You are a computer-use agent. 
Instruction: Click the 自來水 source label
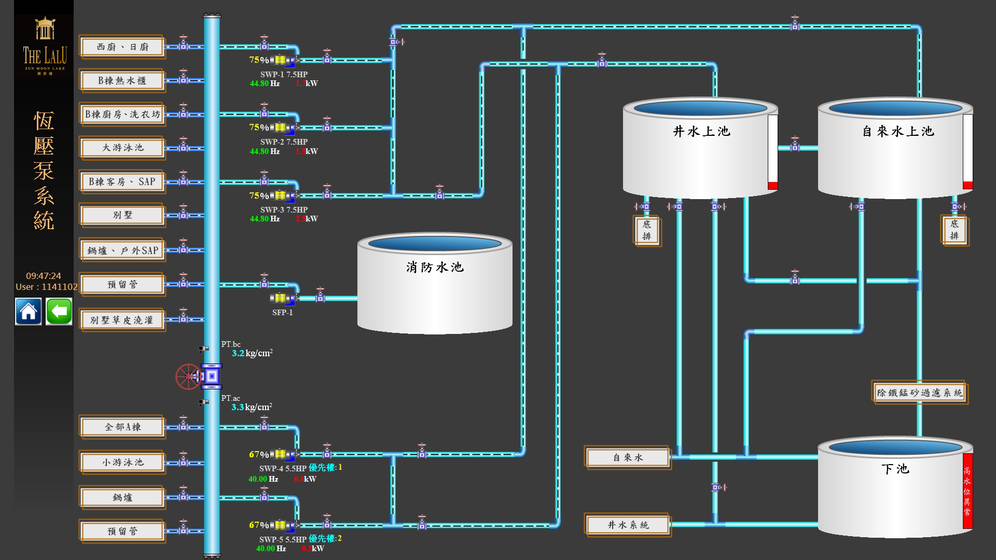628,457
